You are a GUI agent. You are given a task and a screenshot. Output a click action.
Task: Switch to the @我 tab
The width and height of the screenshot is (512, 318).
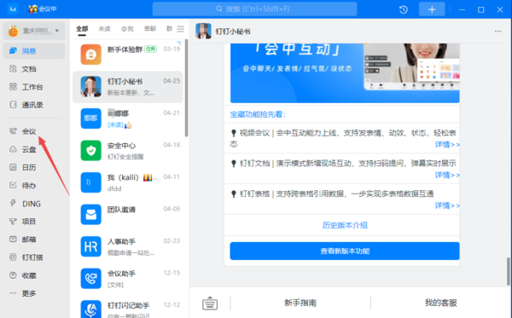coord(127,29)
